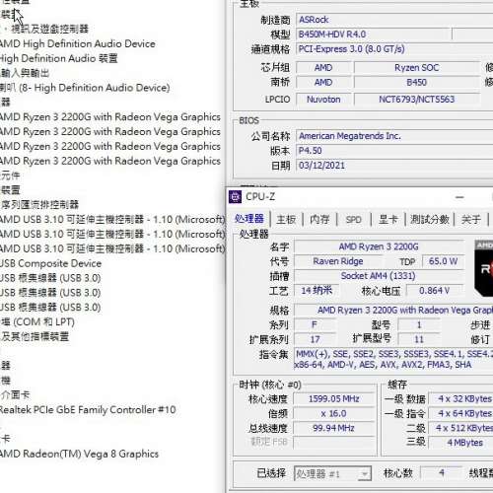Select 喇叭 (8- High Definition Audio Device)

click(x=85, y=88)
